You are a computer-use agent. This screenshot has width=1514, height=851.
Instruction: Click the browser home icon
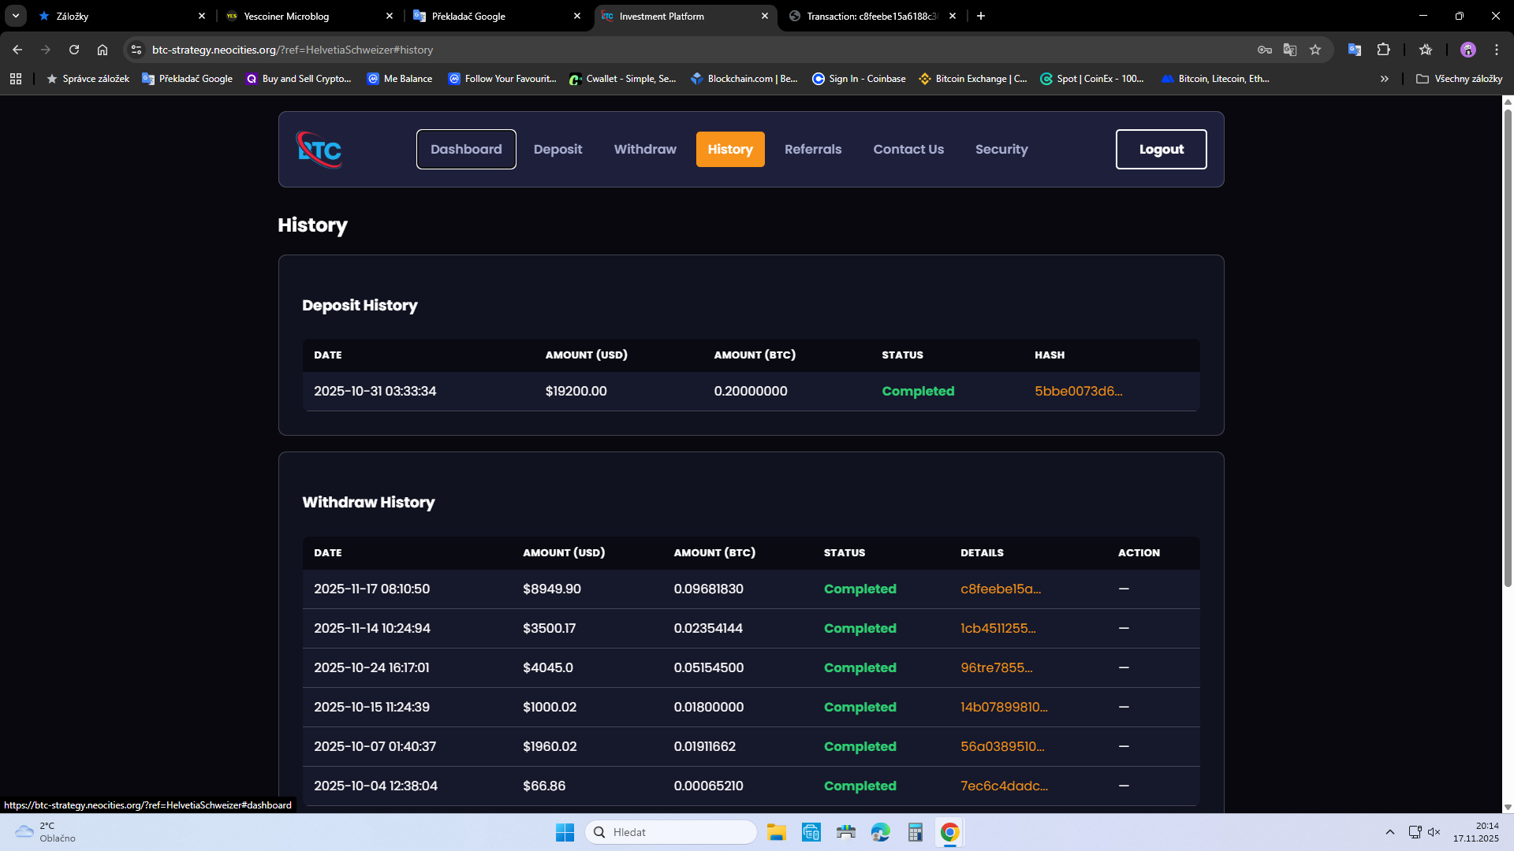[x=103, y=50]
